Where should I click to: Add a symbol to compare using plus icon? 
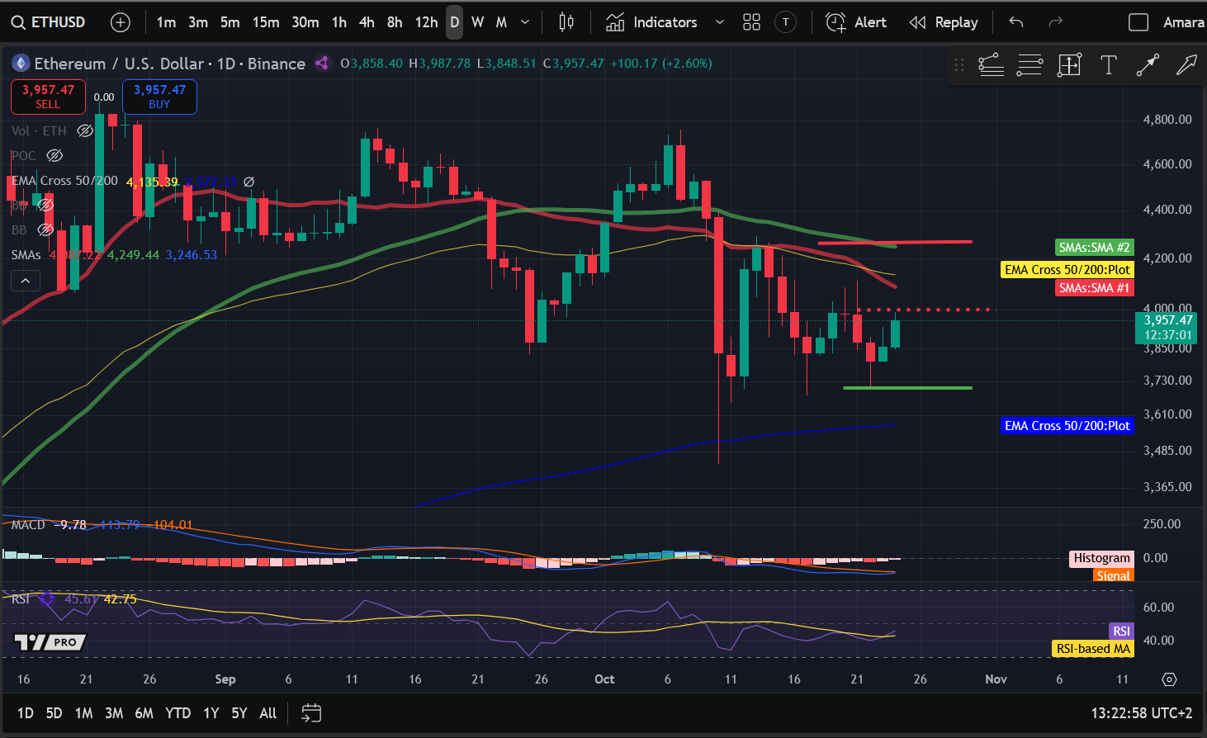coord(121,22)
